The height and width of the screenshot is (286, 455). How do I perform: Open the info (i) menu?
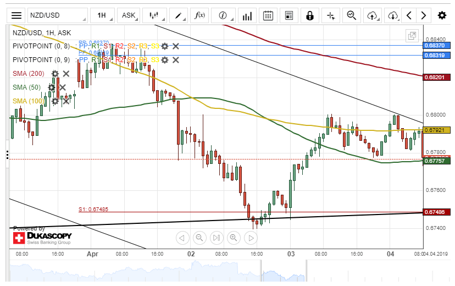[223, 15]
